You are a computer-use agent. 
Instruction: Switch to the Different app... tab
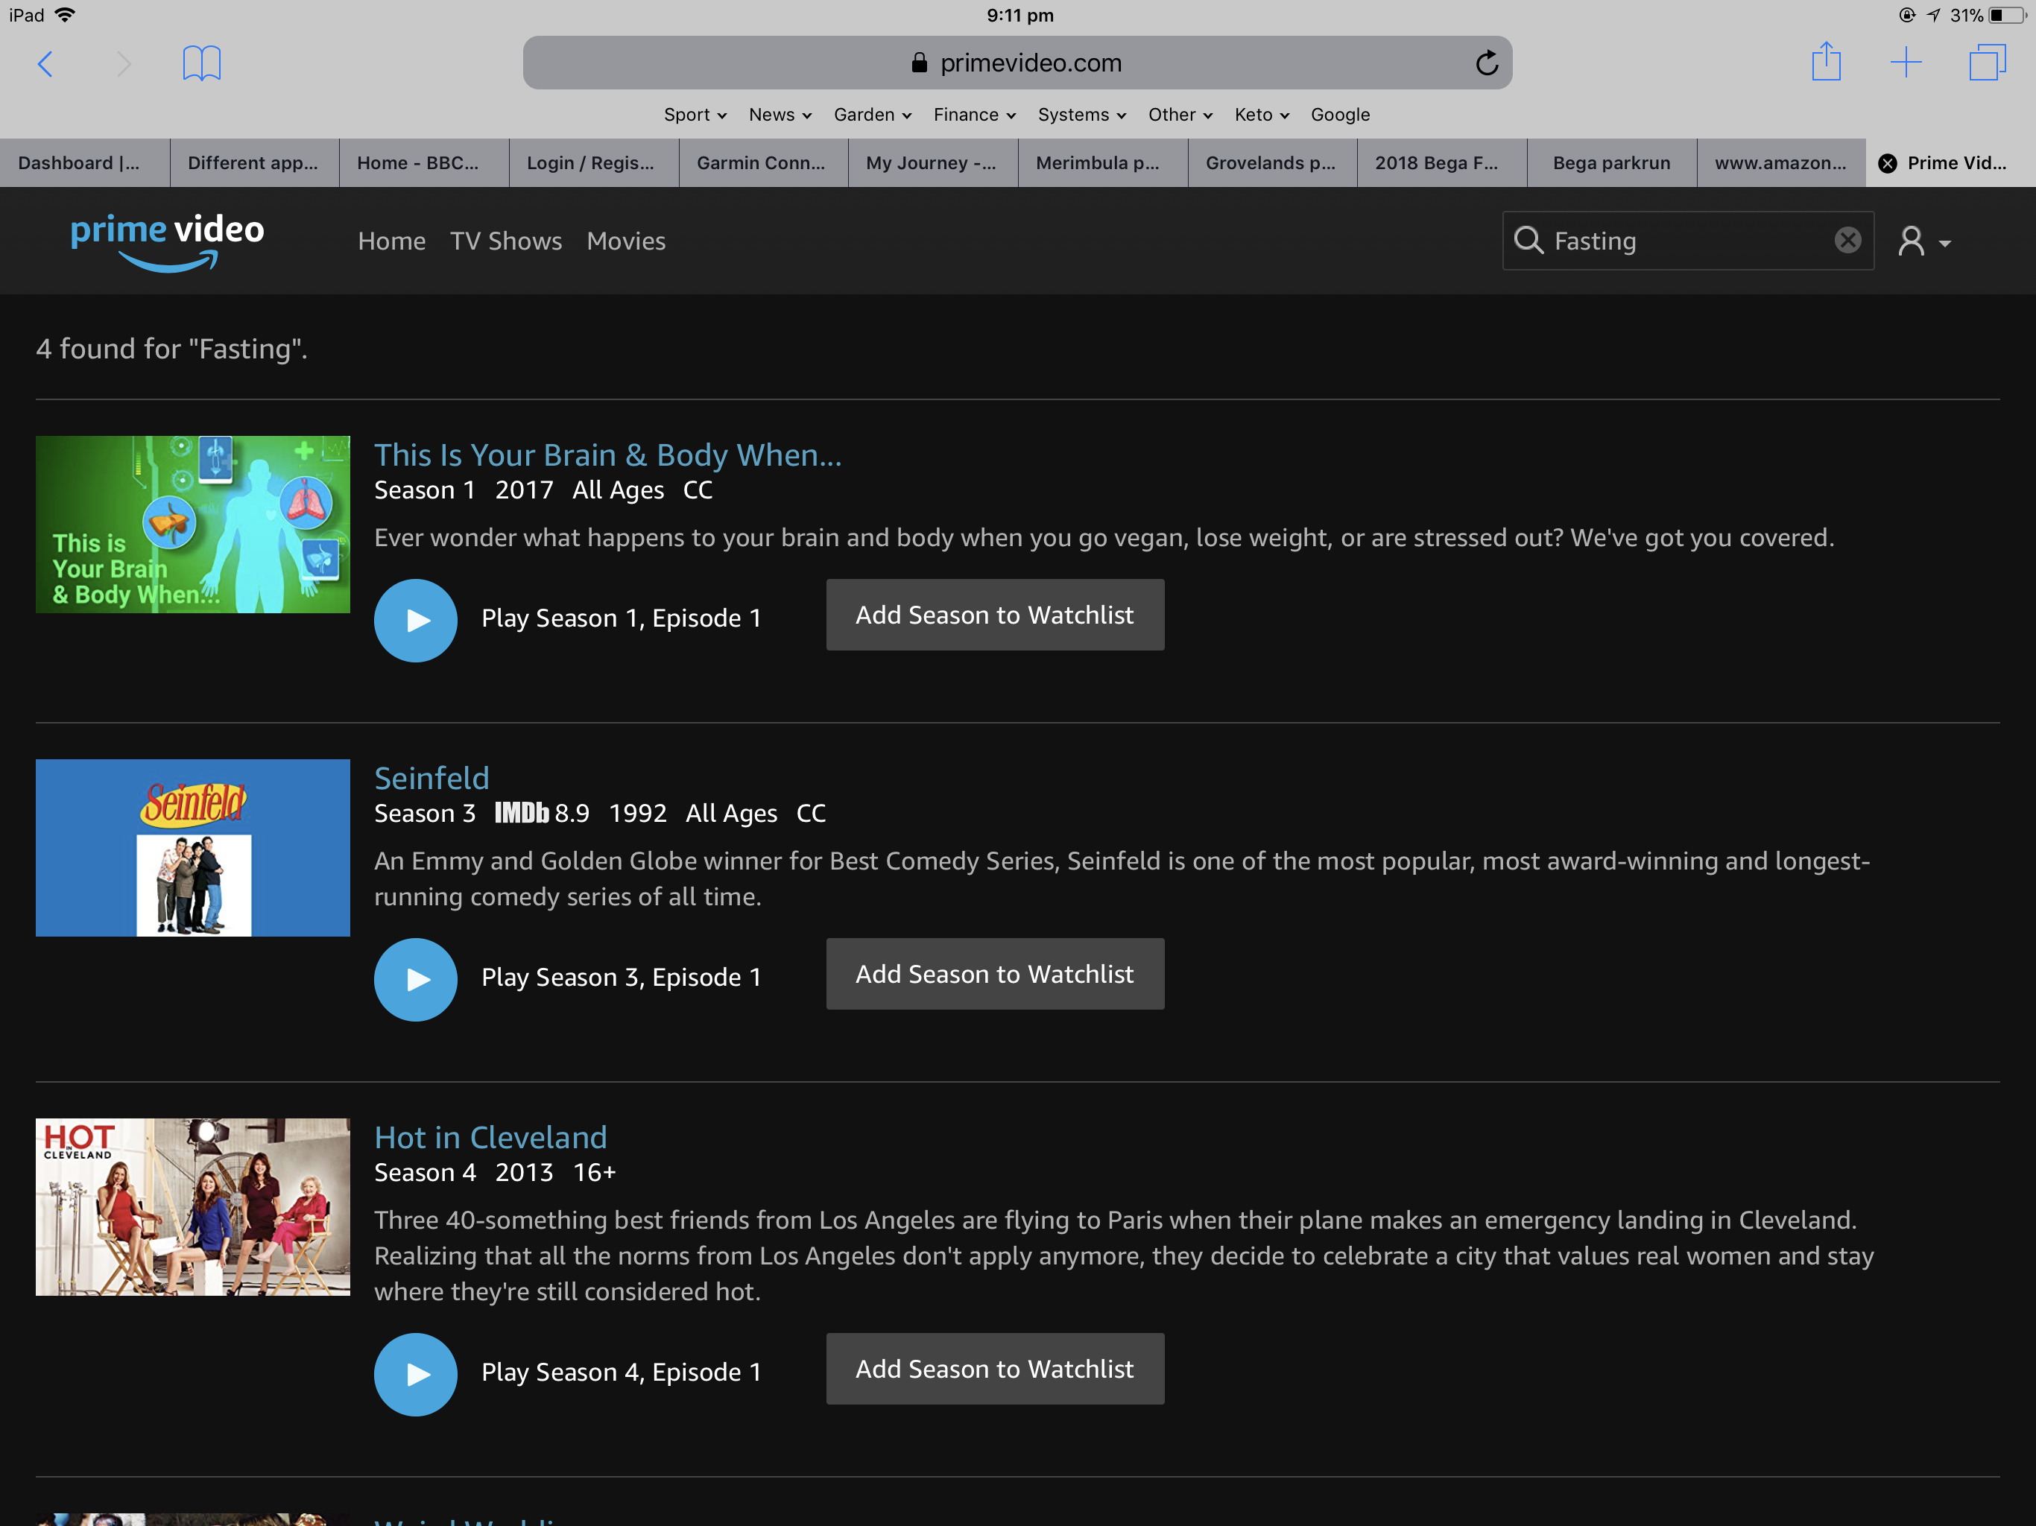pyautogui.click(x=254, y=163)
